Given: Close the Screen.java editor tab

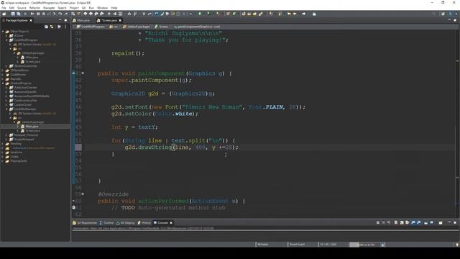Looking at the screenshot, I should coord(120,20).
